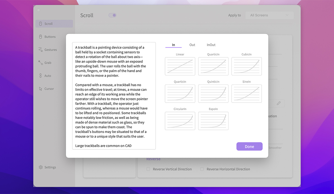Choose the ExpoIn easing curve
The width and height of the screenshot is (334, 194).
pyautogui.click(x=213, y=121)
